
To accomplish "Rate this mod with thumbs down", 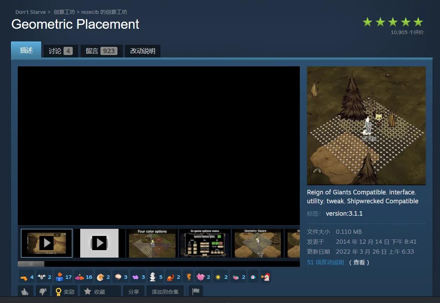I will 43,292.
